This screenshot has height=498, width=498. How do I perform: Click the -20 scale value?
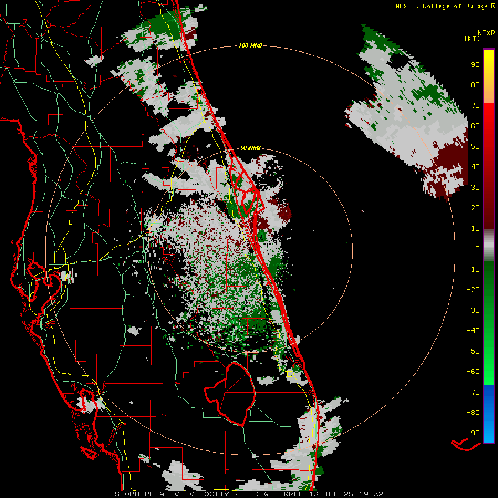473,289
